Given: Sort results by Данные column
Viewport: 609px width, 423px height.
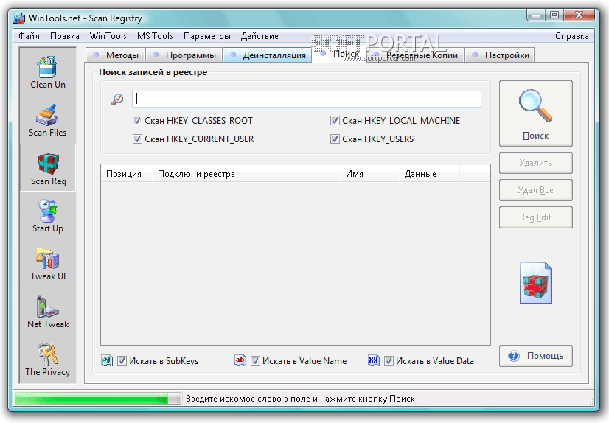Looking at the screenshot, I should pyautogui.click(x=429, y=173).
